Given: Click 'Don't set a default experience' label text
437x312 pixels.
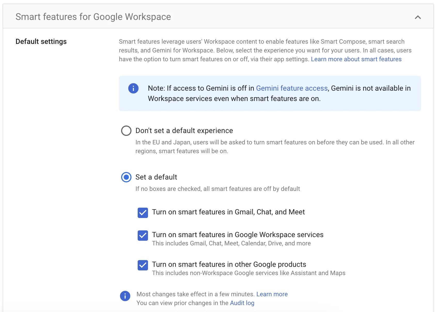Looking at the screenshot, I should point(184,131).
